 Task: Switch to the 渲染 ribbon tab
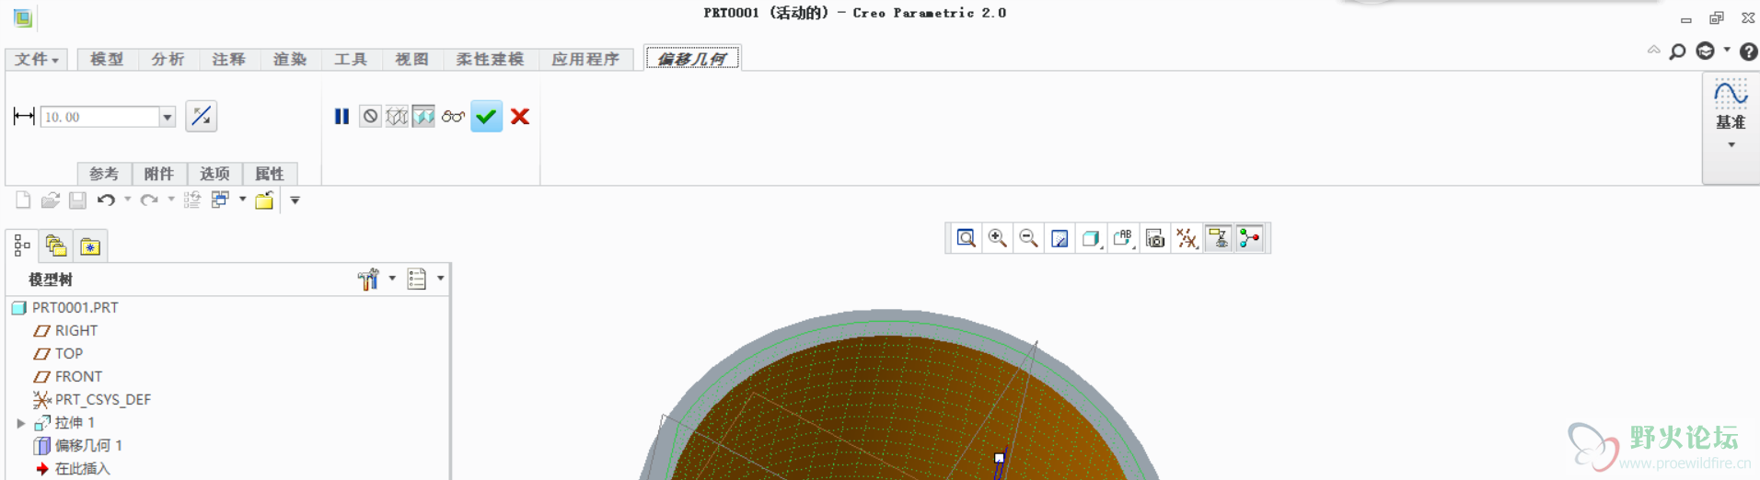(289, 59)
